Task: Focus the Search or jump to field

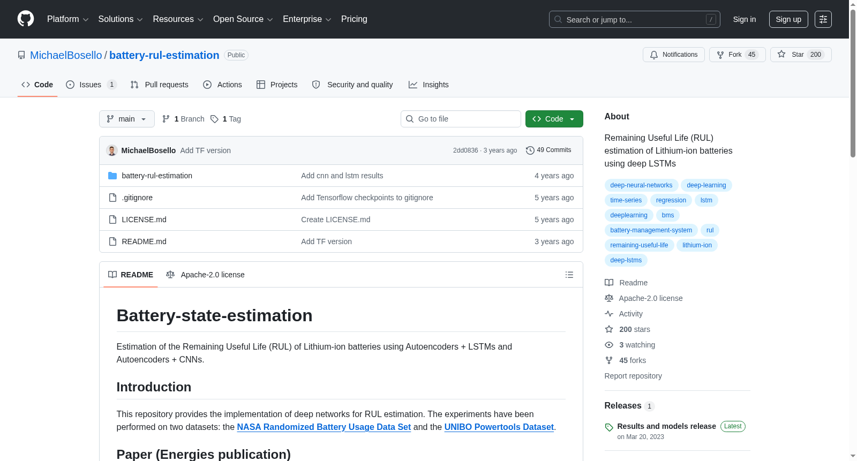Action: 635,19
